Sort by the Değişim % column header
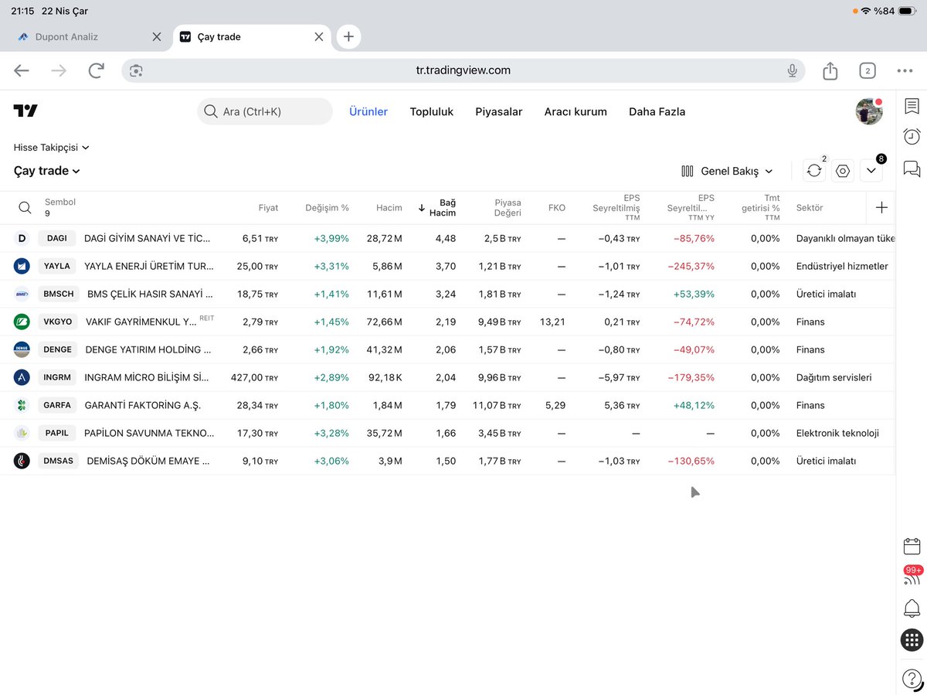Image resolution: width=927 pixels, height=695 pixels. pos(327,208)
